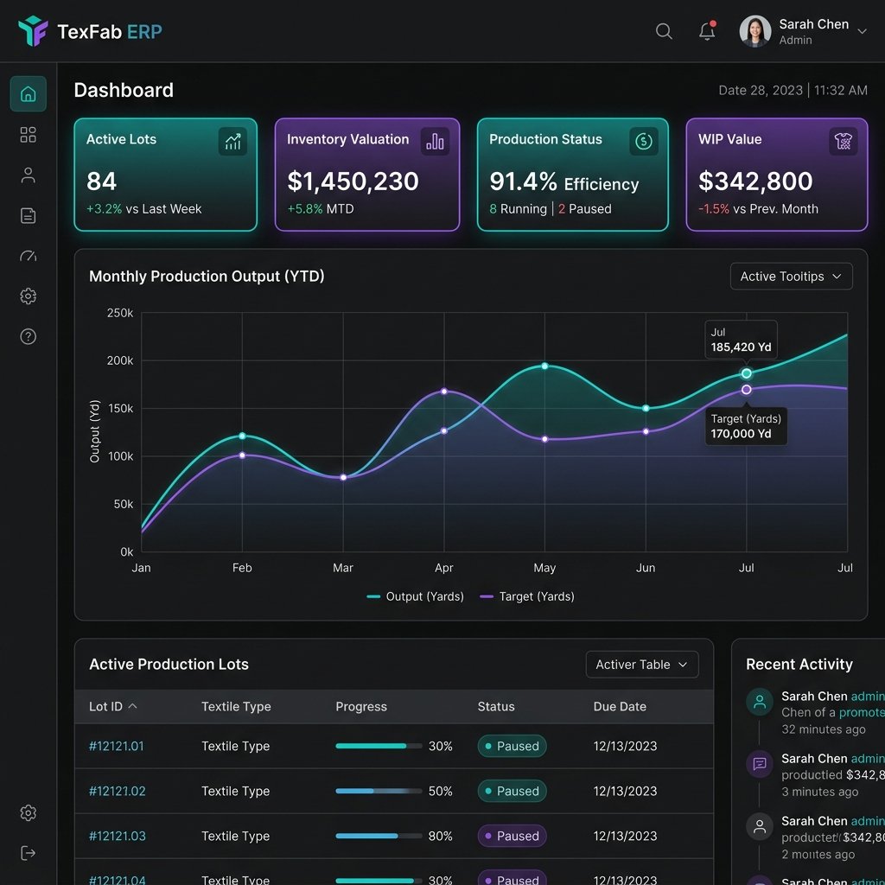The height and width of the screenshot is (885, 885).
Task: Click the 12/13/2023 due date for lot #12121.01
Action: [x=626, y=746]
